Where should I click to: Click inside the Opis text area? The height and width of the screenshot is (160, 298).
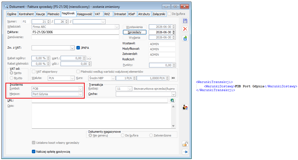coord(102,116)
